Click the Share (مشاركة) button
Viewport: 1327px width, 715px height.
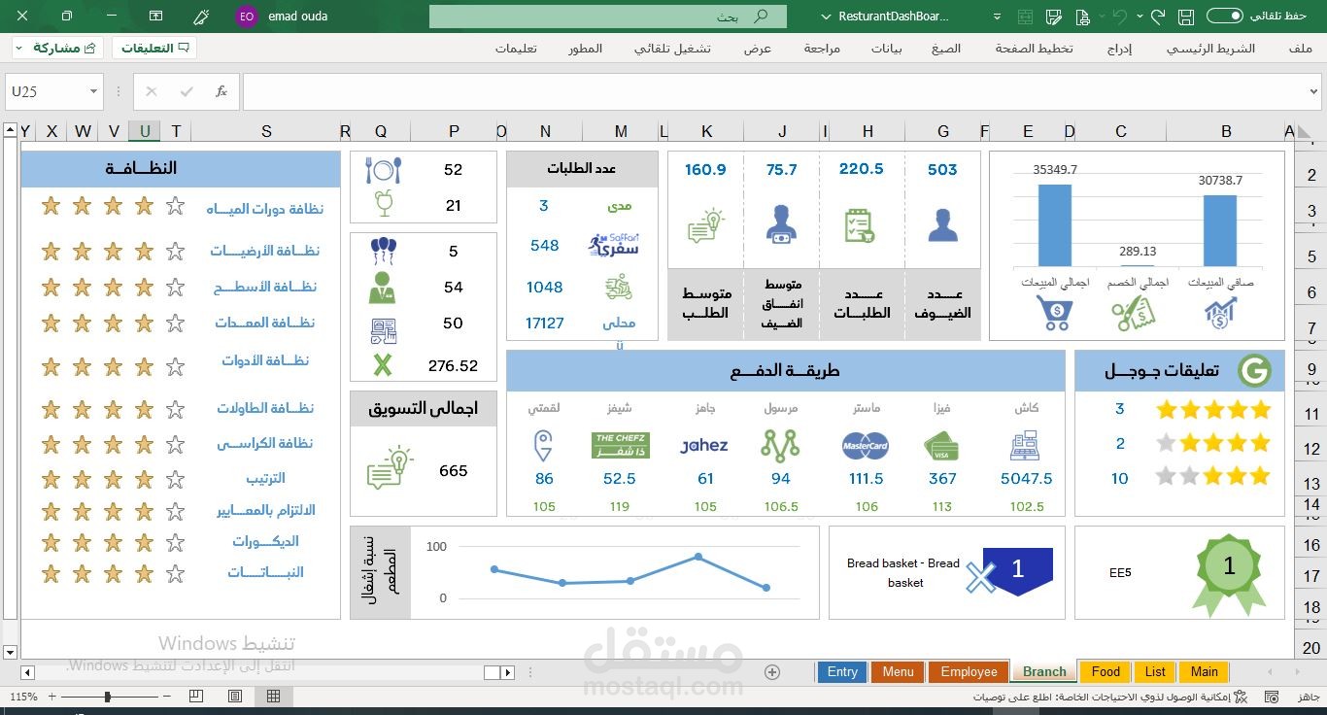pos(58,48)
